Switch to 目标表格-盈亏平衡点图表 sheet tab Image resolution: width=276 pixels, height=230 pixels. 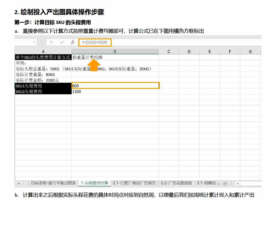(53, 183)
